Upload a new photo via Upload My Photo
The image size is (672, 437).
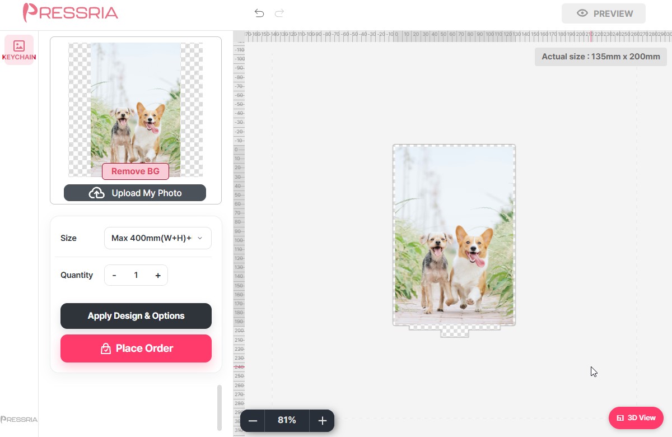[135, 193]
